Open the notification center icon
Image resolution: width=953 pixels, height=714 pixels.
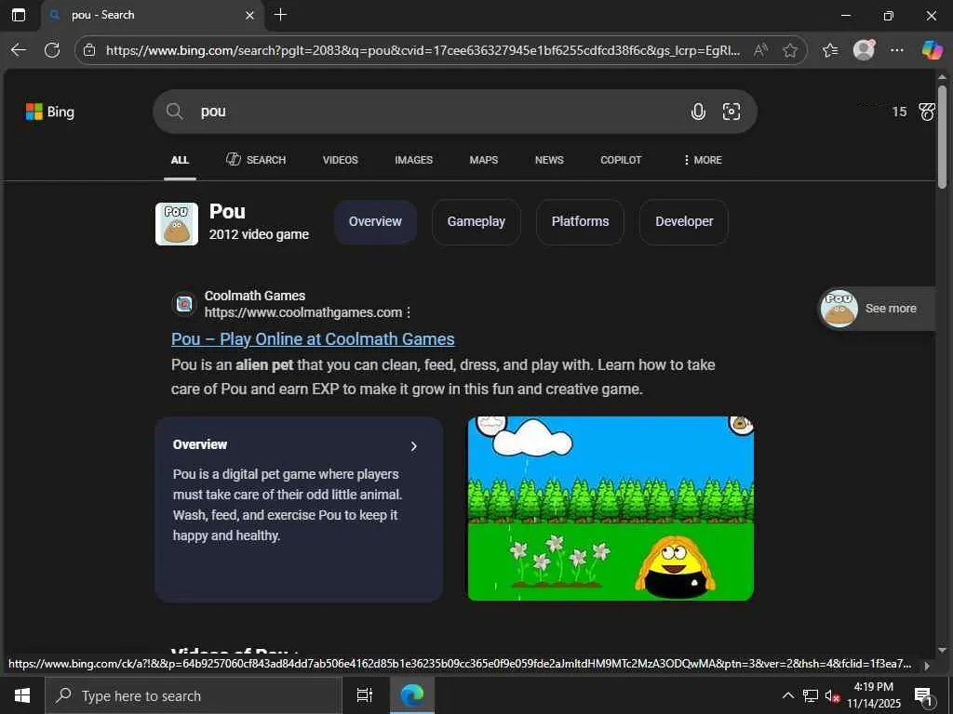click(924, 696)
